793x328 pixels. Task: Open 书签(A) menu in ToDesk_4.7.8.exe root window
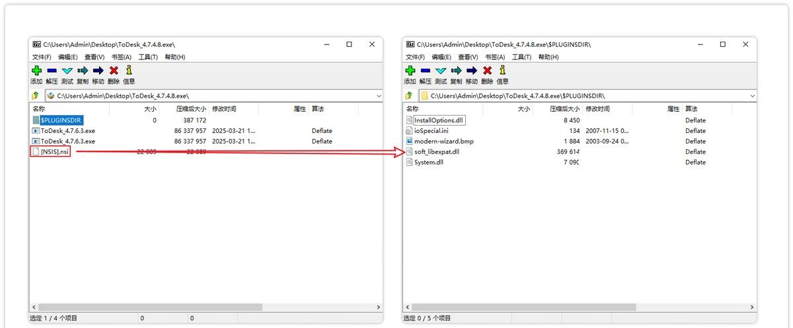(x=121, y=57)
